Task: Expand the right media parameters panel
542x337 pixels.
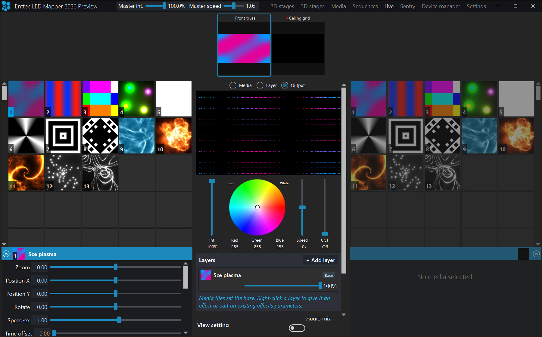Action: click(x=536, y=254)
